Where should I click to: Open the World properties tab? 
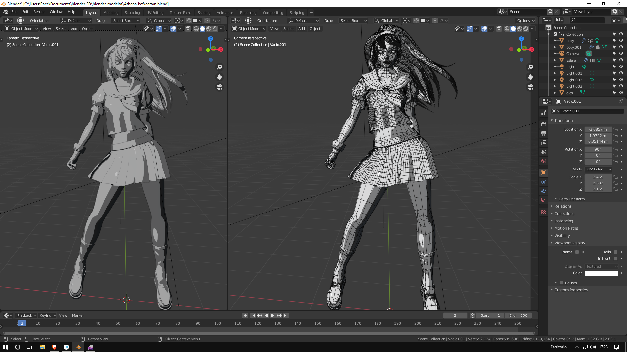point(543,161)
